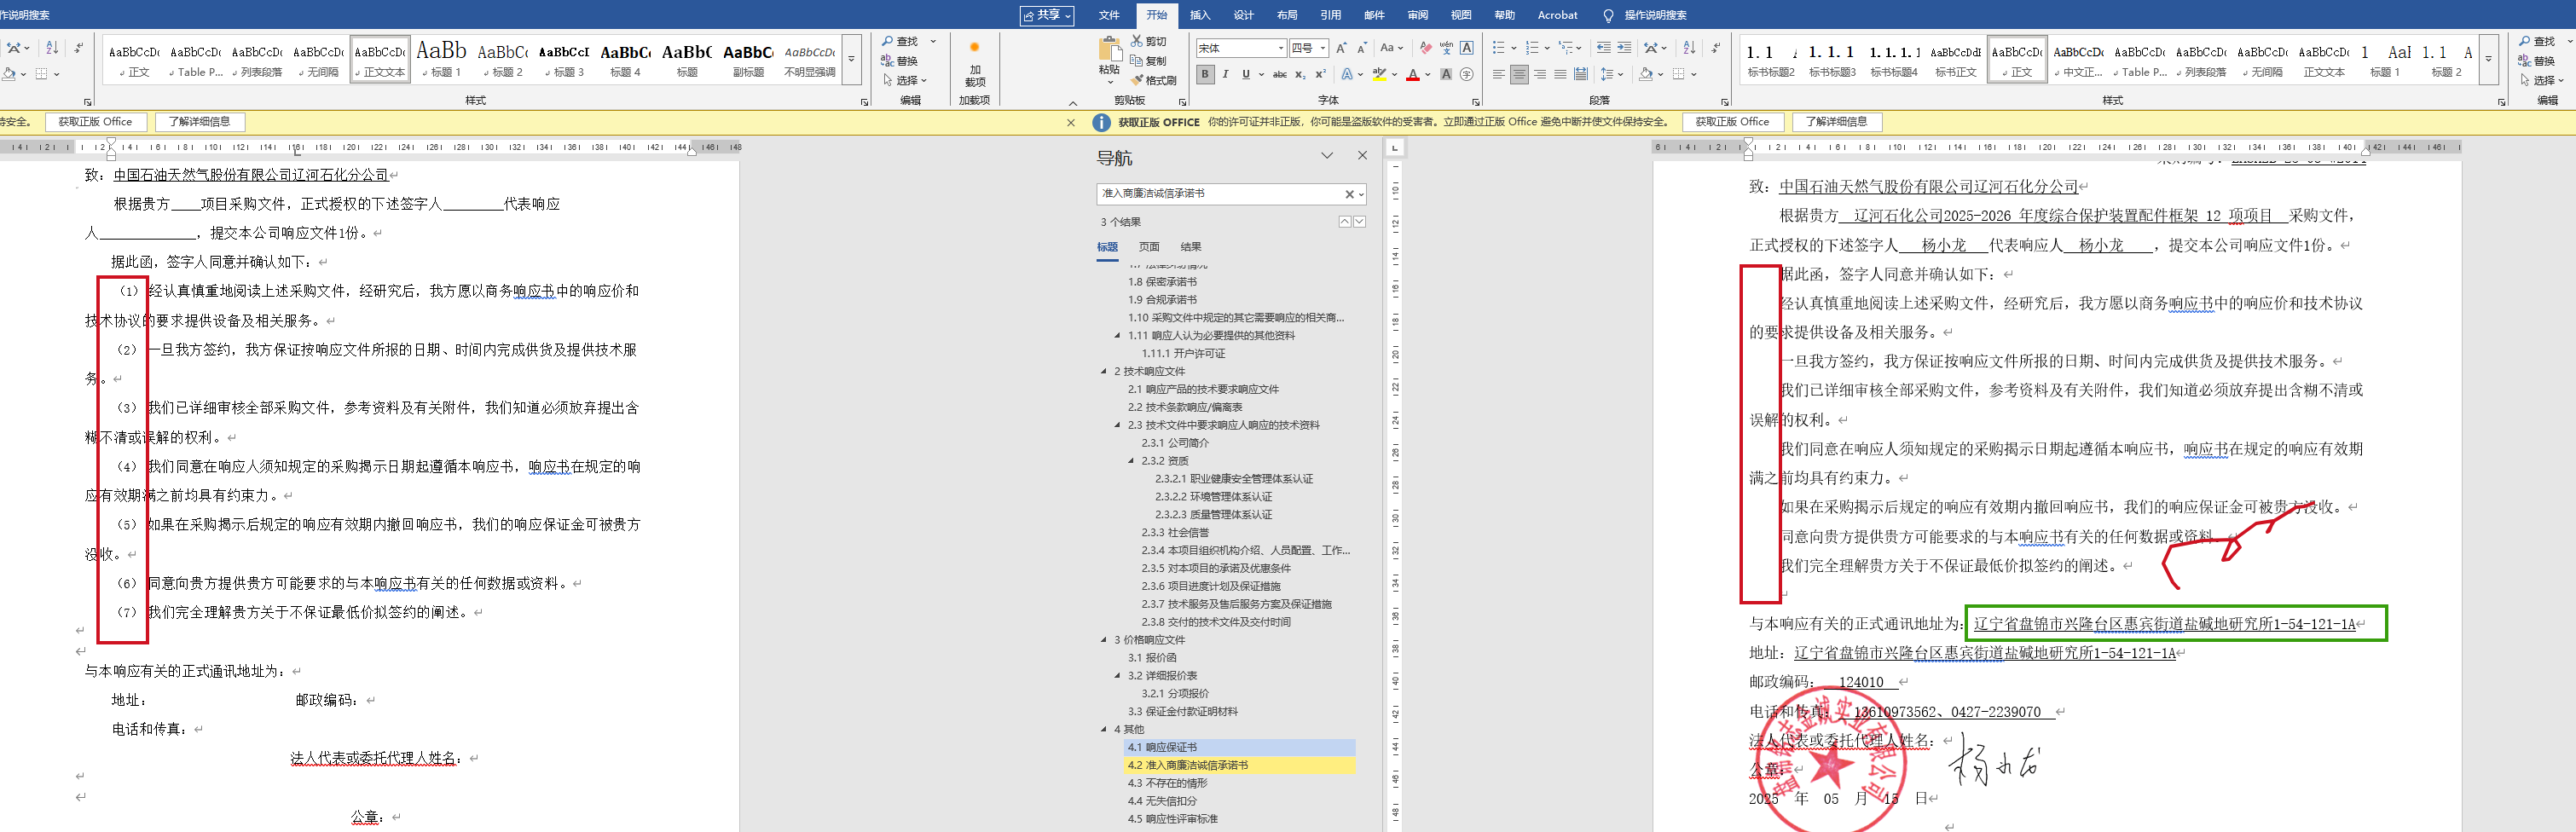Toggle Center alignment
The height and width of the screenshot is (832, 2576).
coord(1519,74)
